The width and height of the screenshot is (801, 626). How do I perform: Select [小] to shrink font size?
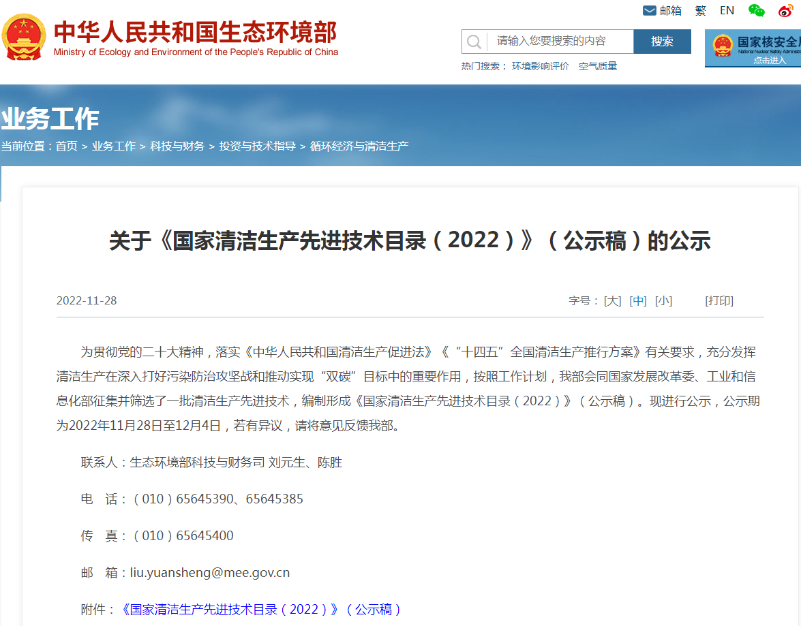tap(665, 300)
